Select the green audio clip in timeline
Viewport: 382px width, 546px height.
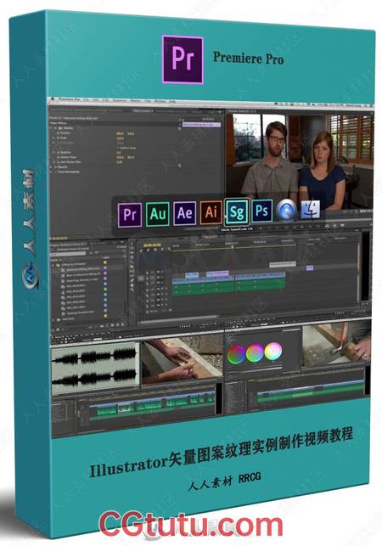(229, 288)
